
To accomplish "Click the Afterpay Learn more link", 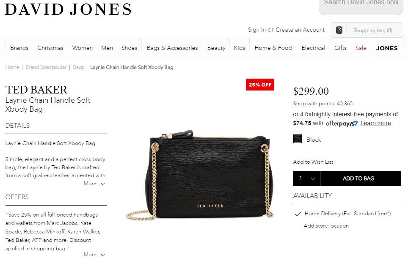I will point(375,123).
